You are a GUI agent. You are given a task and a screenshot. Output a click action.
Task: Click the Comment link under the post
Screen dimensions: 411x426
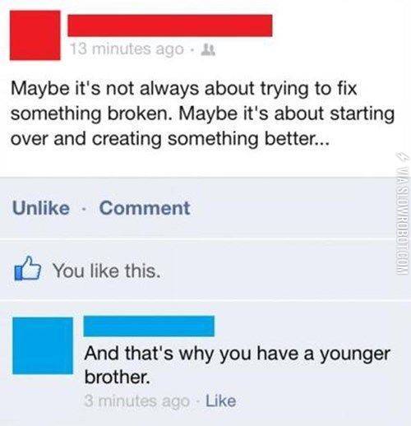point(145,208)
